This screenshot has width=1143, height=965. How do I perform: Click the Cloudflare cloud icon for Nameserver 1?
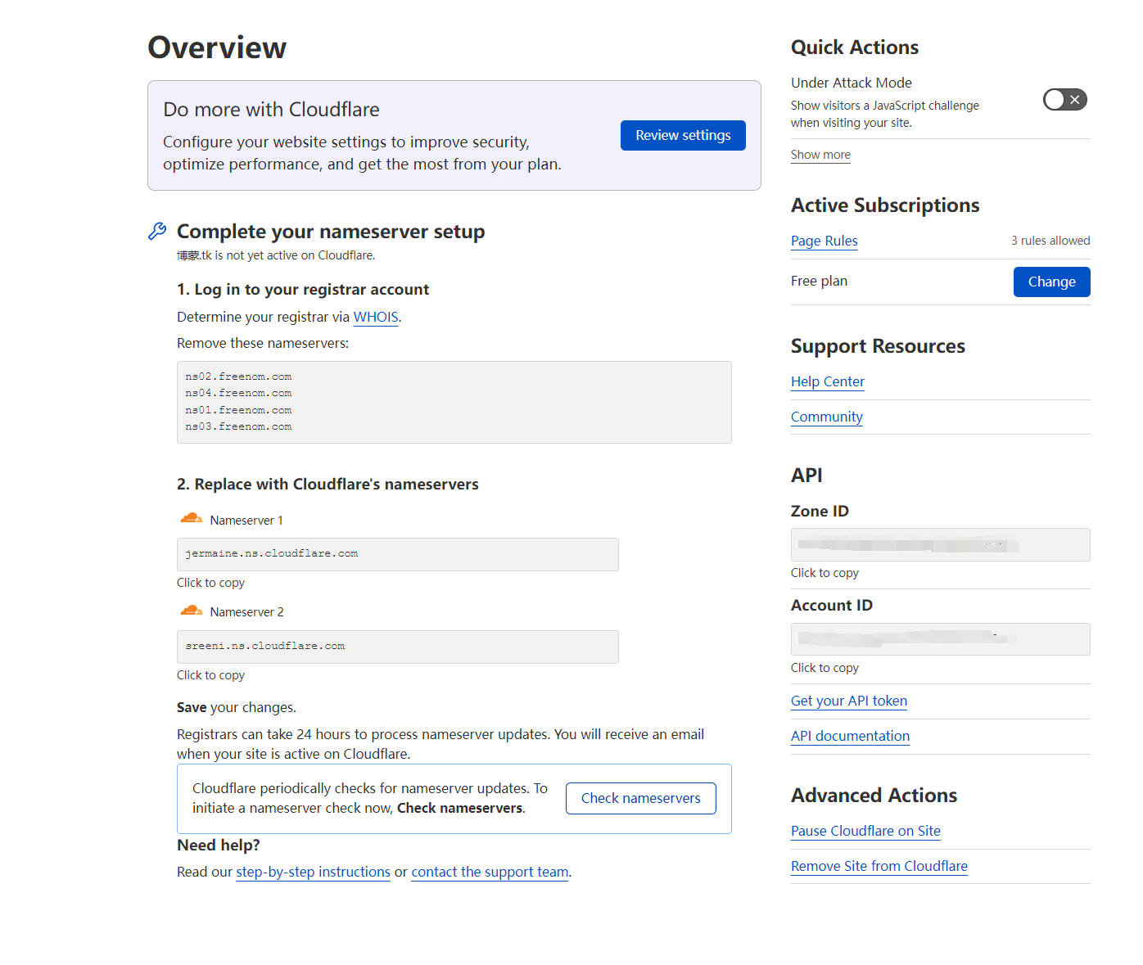pyautogui.click(x=192, y=518)
